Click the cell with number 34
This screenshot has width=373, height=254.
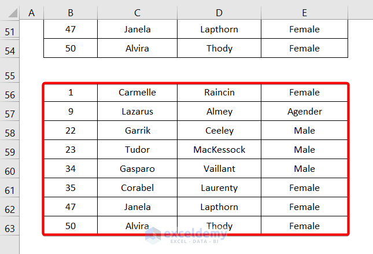click(x=70, y=169)
